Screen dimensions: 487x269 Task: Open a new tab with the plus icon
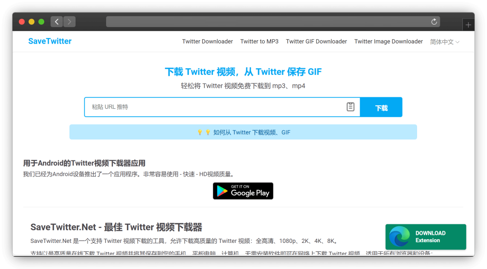pyautogui.click(x=468, y=25)
